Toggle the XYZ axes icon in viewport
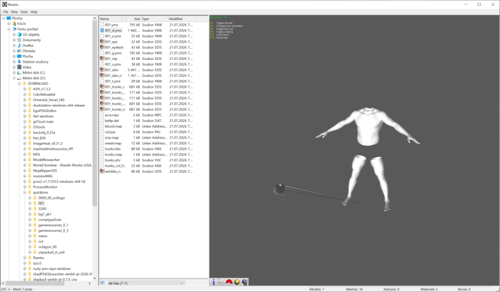The height and width of the screenshot is (292, 500). (221, 282)
